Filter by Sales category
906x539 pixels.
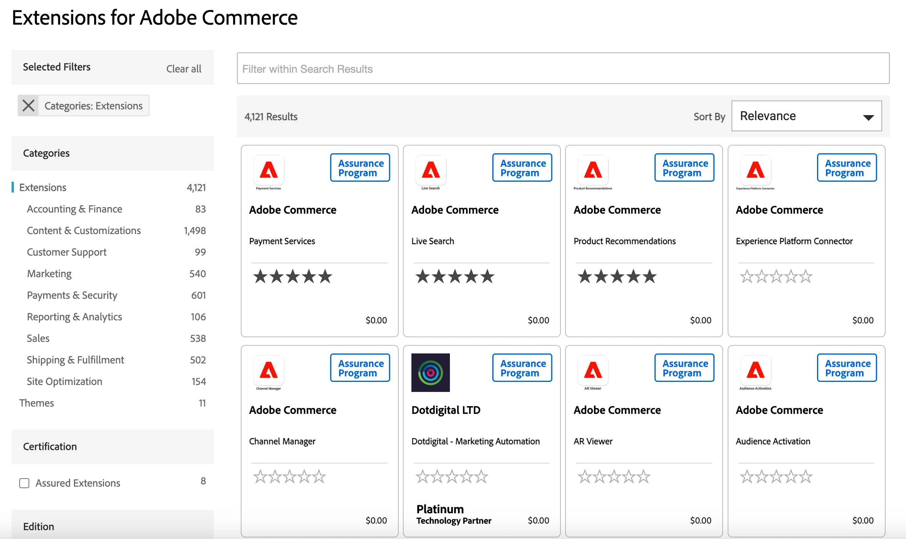[x=38, y=338]
